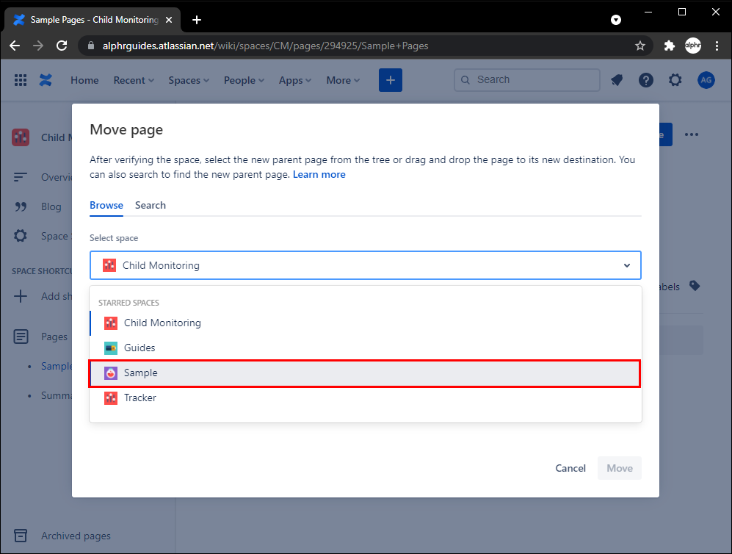Click the page more actions ellipsis icon

point(692,134)
